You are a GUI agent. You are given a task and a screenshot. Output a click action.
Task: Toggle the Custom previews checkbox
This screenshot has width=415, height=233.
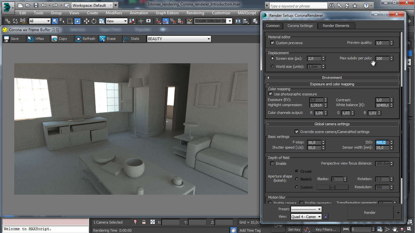tap(273, 43)
